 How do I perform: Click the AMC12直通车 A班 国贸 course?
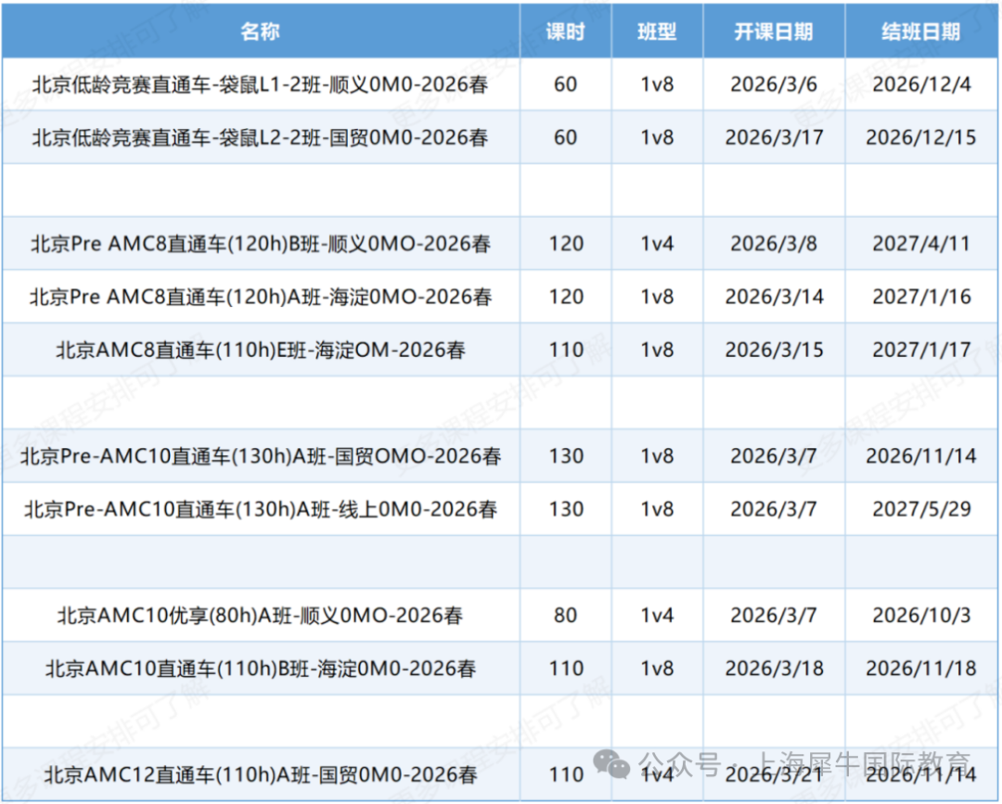tap(260, 774)
